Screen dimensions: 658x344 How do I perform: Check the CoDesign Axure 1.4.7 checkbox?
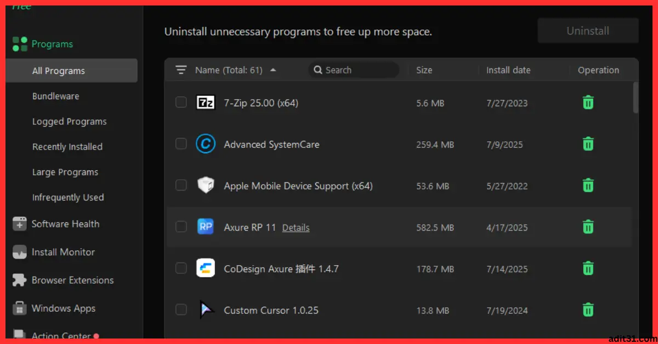[x=181, y=268]
